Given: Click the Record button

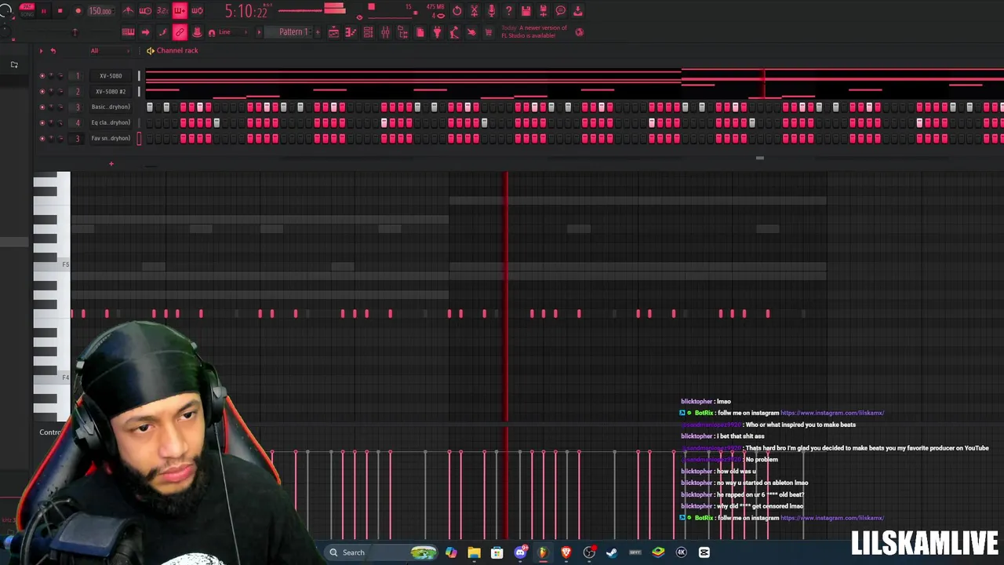Looking at the screenshot, I should click(78, 11).
